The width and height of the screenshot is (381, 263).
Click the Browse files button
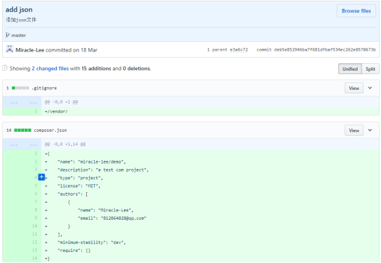(x=356, y=11)
